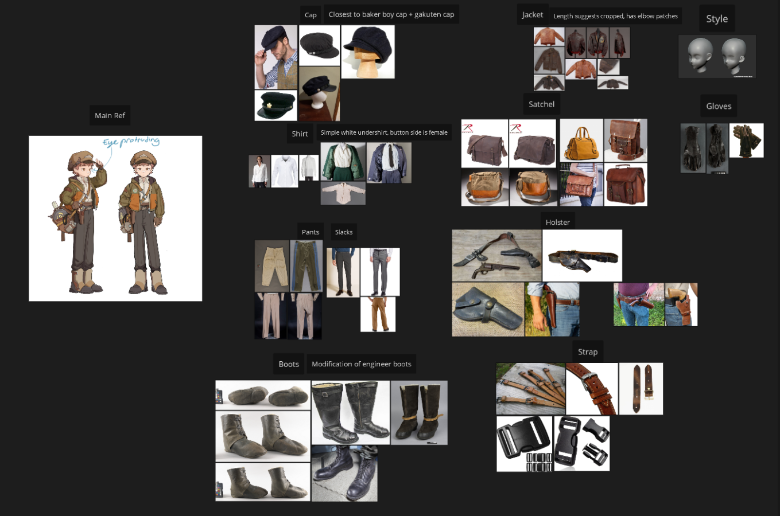Select the fur-lined boots with tan strap
This screenshot has width=780, height=516.
click(x=419, y=413)
